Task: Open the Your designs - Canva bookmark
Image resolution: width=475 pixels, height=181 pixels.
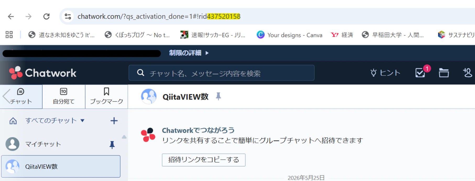Action: (290, 35)
